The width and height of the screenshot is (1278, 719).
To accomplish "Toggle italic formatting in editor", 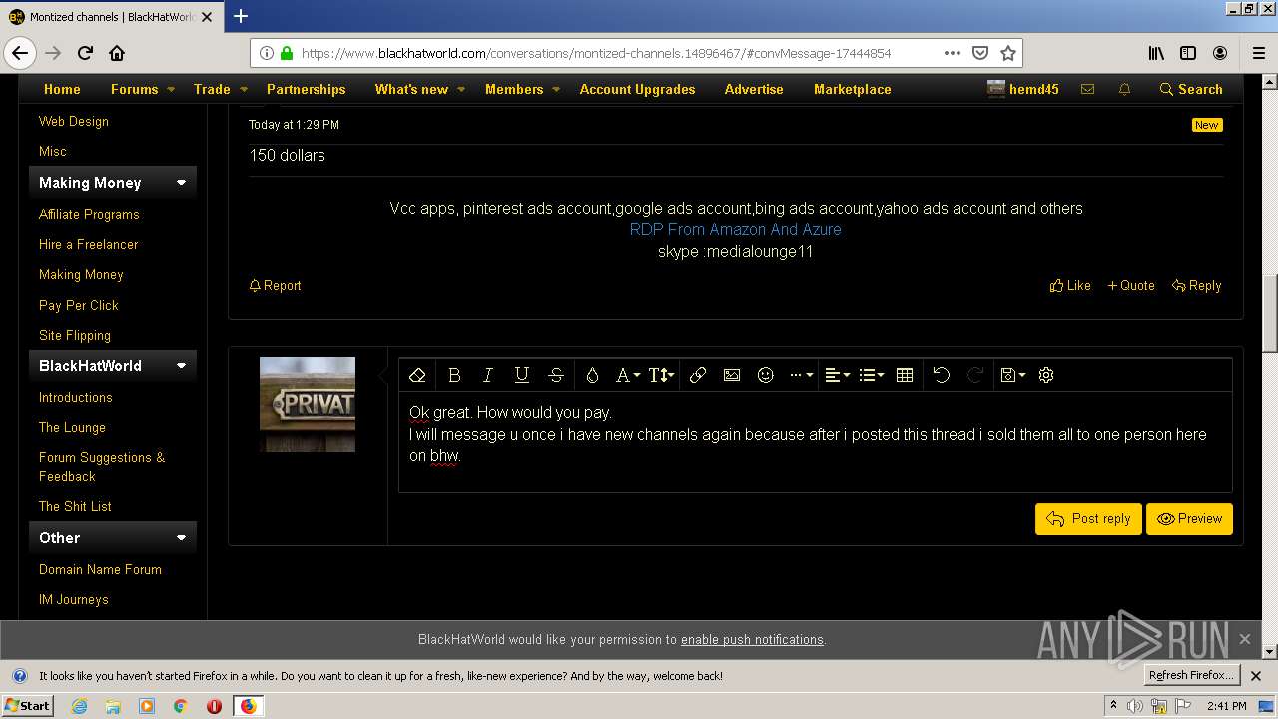I will tap(487, 375).
